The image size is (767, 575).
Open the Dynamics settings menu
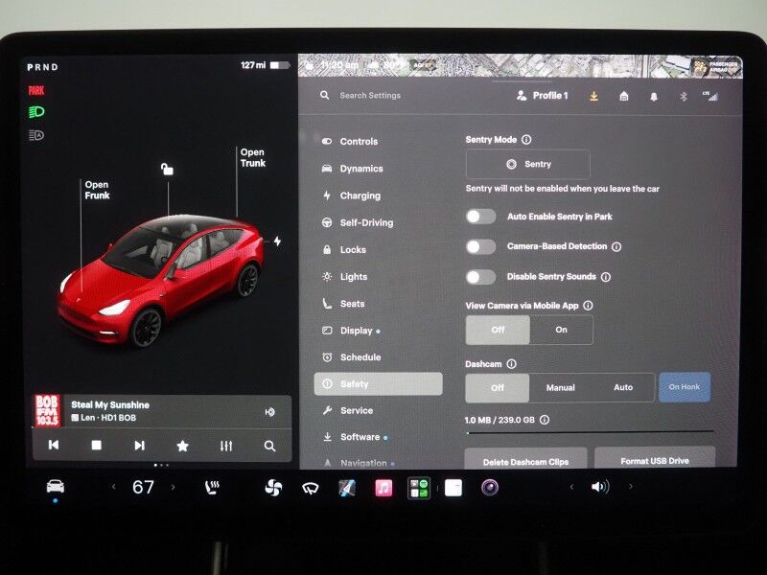point(352,169)
